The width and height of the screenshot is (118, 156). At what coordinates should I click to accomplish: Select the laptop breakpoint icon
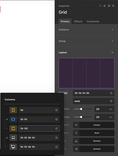coord(13,138)
